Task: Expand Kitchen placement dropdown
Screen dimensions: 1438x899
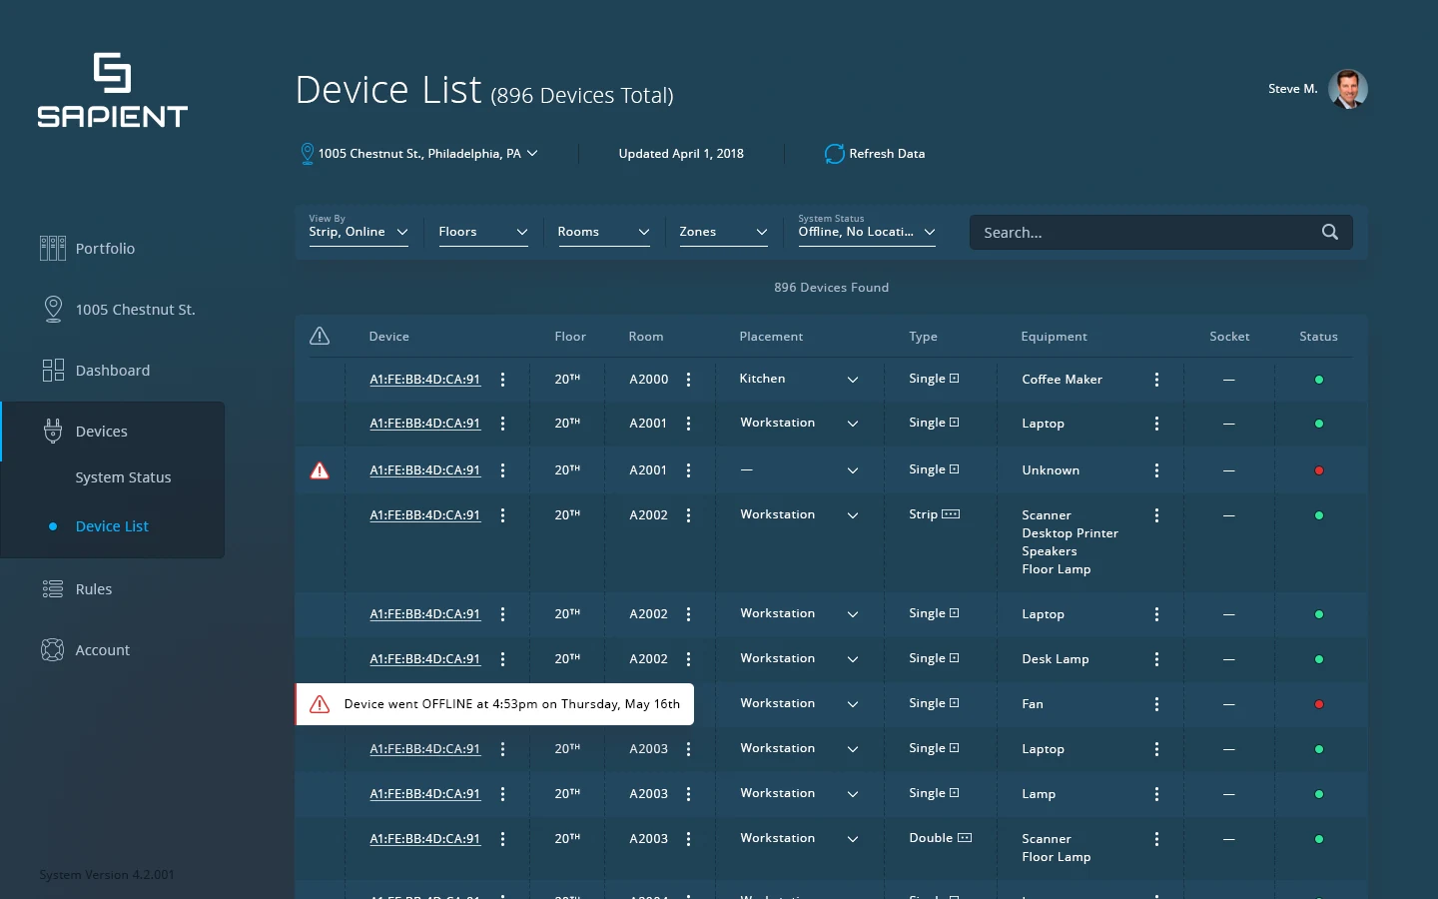Action: (x=853, y=380)
